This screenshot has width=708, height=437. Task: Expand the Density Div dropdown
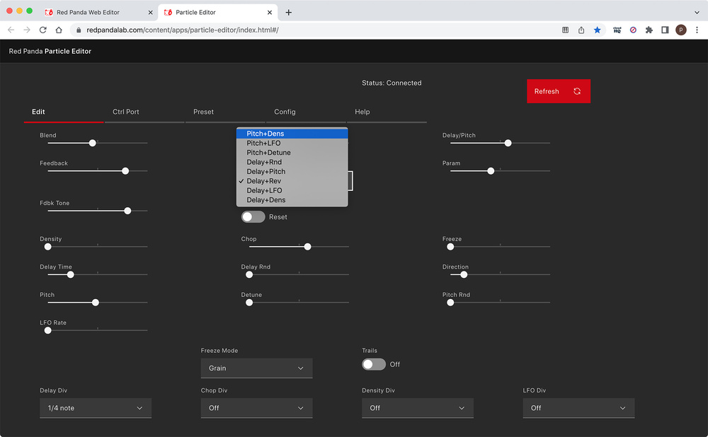(417, 408)
